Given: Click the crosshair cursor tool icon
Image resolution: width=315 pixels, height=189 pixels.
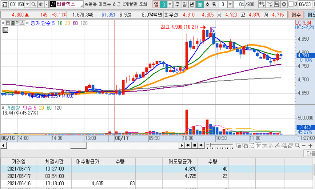Looking at the screenshot, I should 258,145.
